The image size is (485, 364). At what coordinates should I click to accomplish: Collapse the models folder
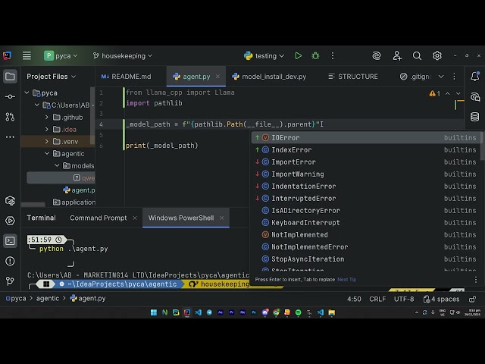click(57, 166)
